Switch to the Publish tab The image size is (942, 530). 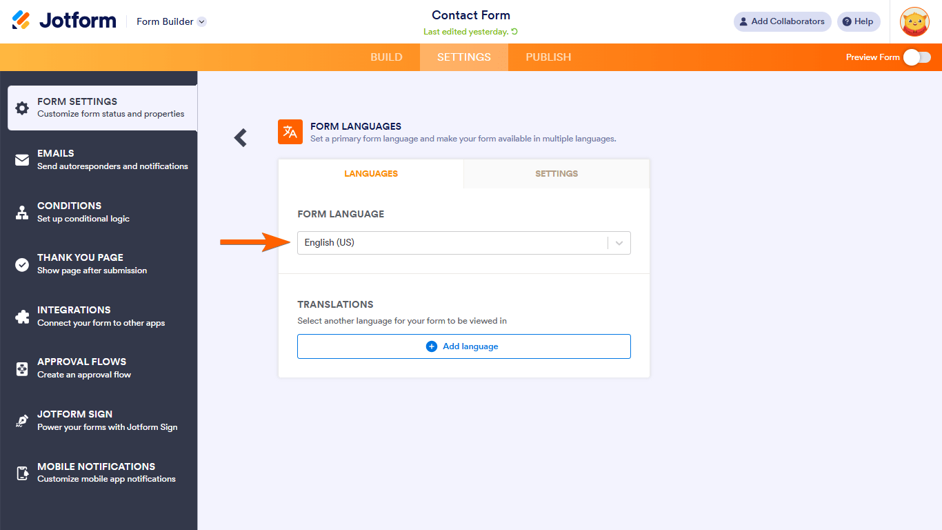tap(548, 57)
